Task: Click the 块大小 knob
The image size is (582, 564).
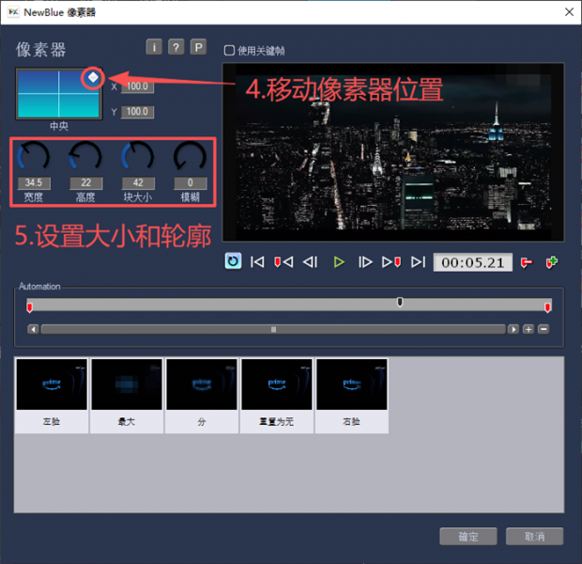Action: coord(137,157)
